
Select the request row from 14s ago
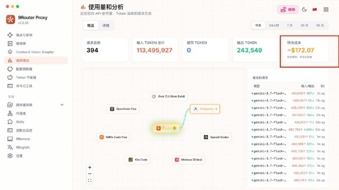[x=288, y=100]
